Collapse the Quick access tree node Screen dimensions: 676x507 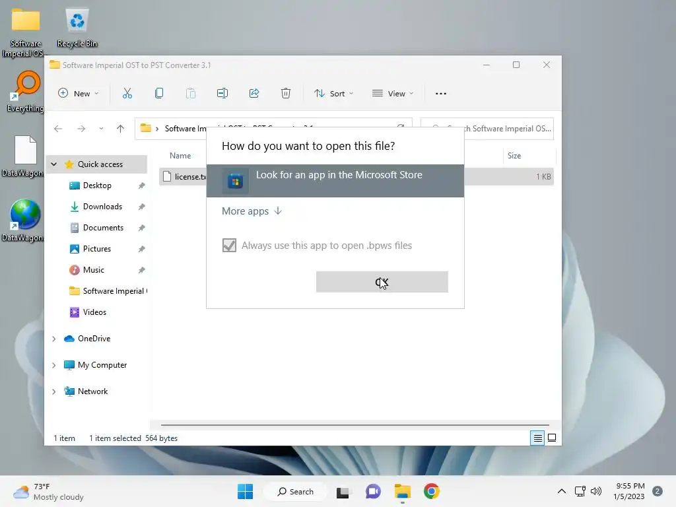[x=54, y=164]
